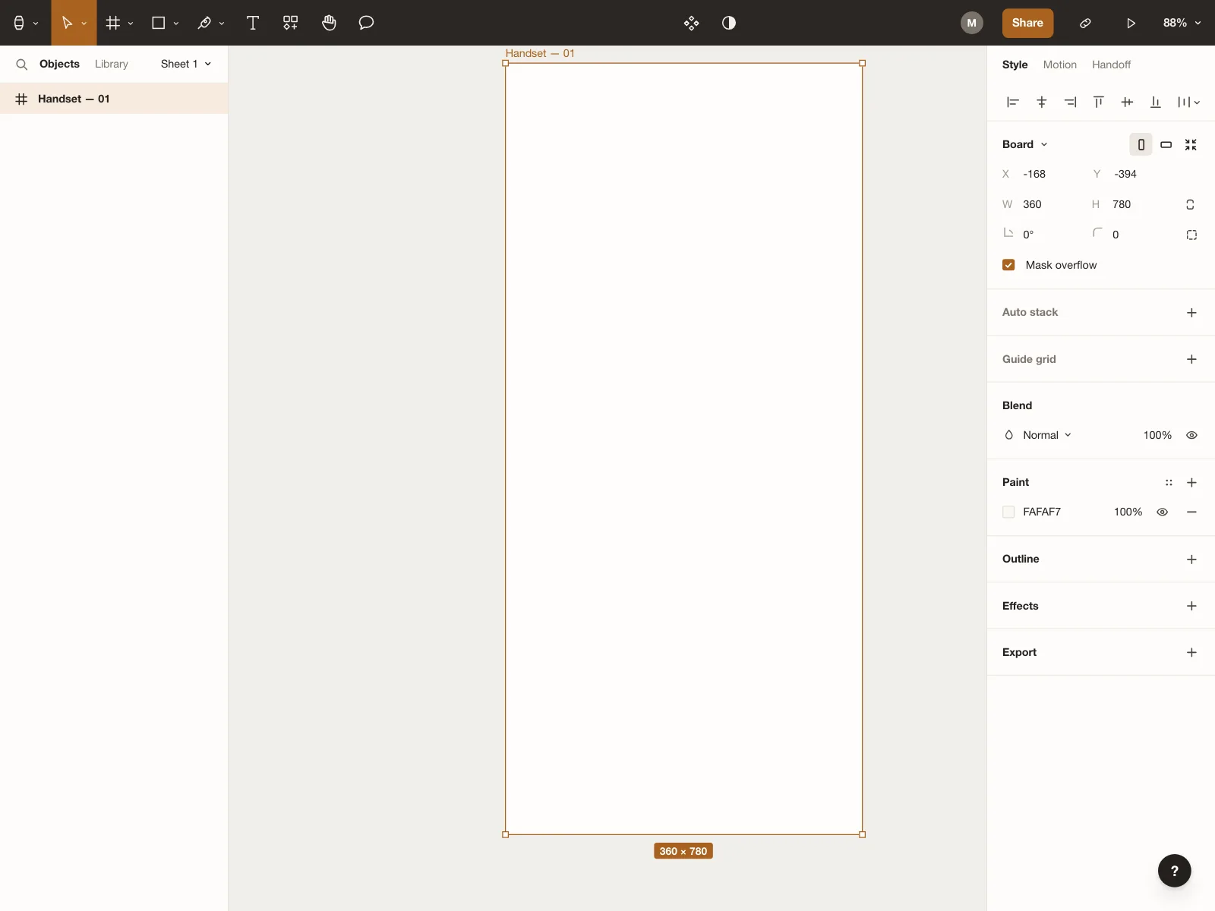Viewport: 1215px width, 911px height.
Task: Select the Comment tool
Action: click(x=366, y=23)
